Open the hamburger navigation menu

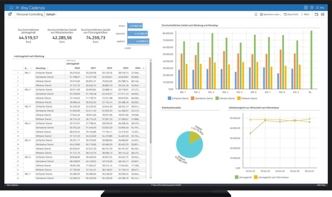[x=17, y=8]
